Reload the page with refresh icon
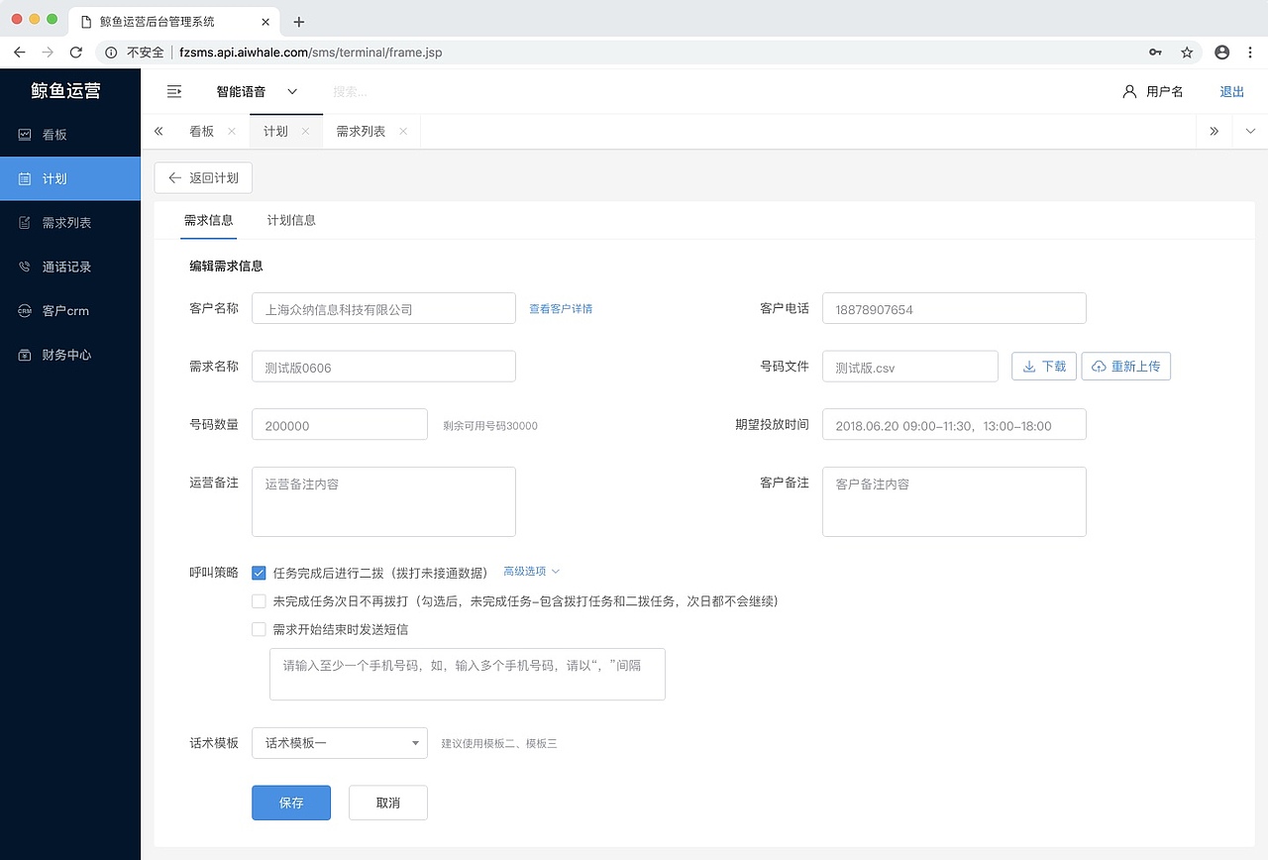Viewport: 1268px width, 860px height. (x=76, y=52)
